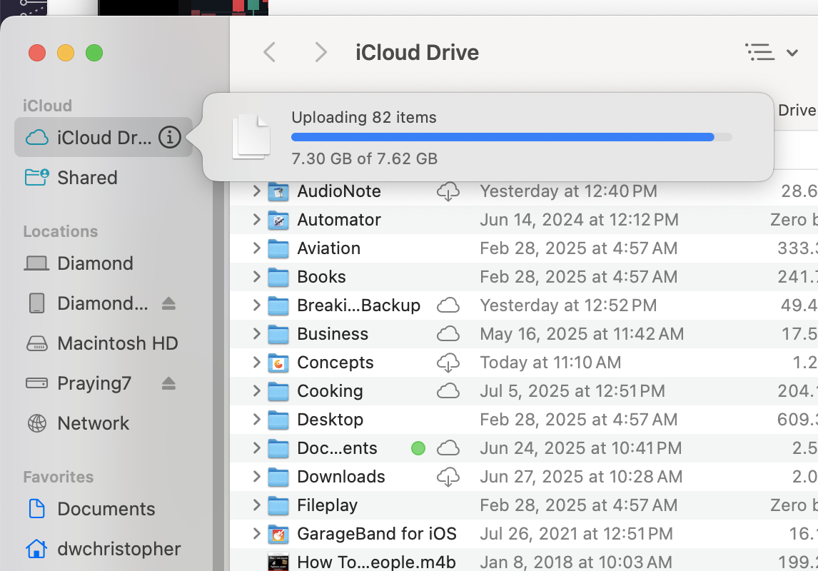The width and height of the screenshot is (818, 571).
Task: Select the GarageBand for iOS folder icon
Action: pyautogui.click(x=278, y=534)
